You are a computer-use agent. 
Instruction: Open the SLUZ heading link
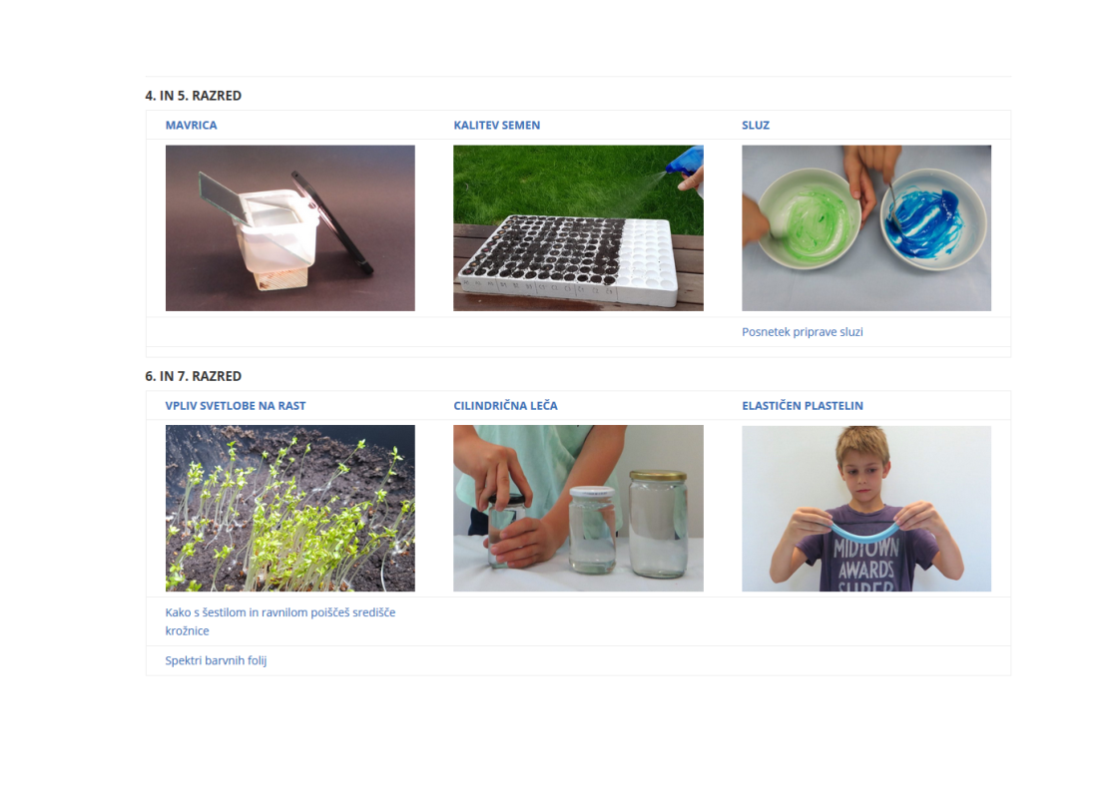755,125
